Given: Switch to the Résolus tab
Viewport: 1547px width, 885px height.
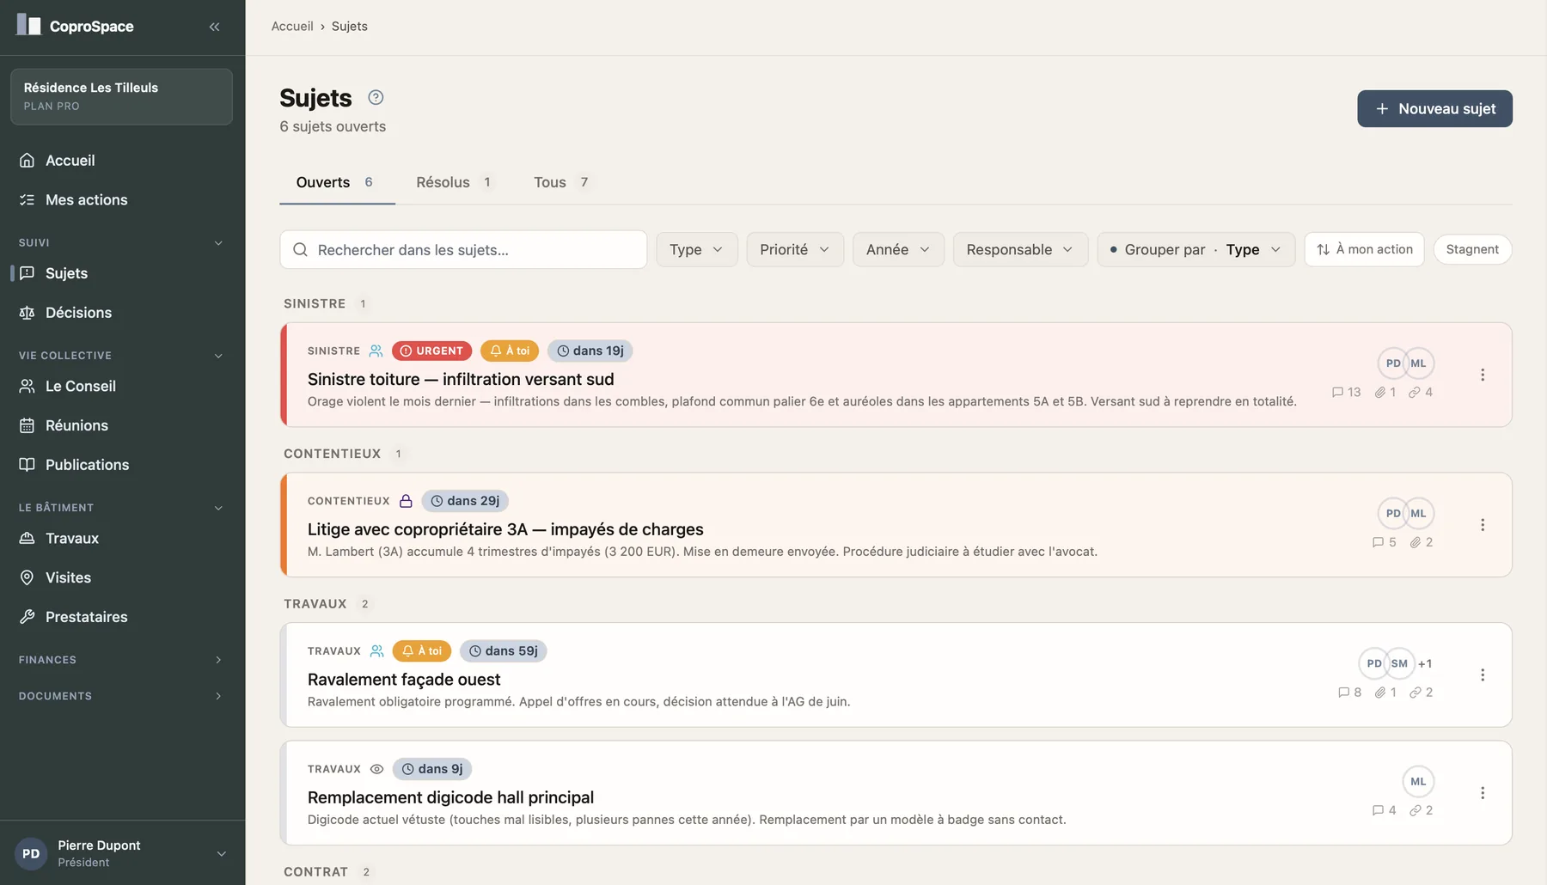Looking at the screenshot, I should coord(454,182).
